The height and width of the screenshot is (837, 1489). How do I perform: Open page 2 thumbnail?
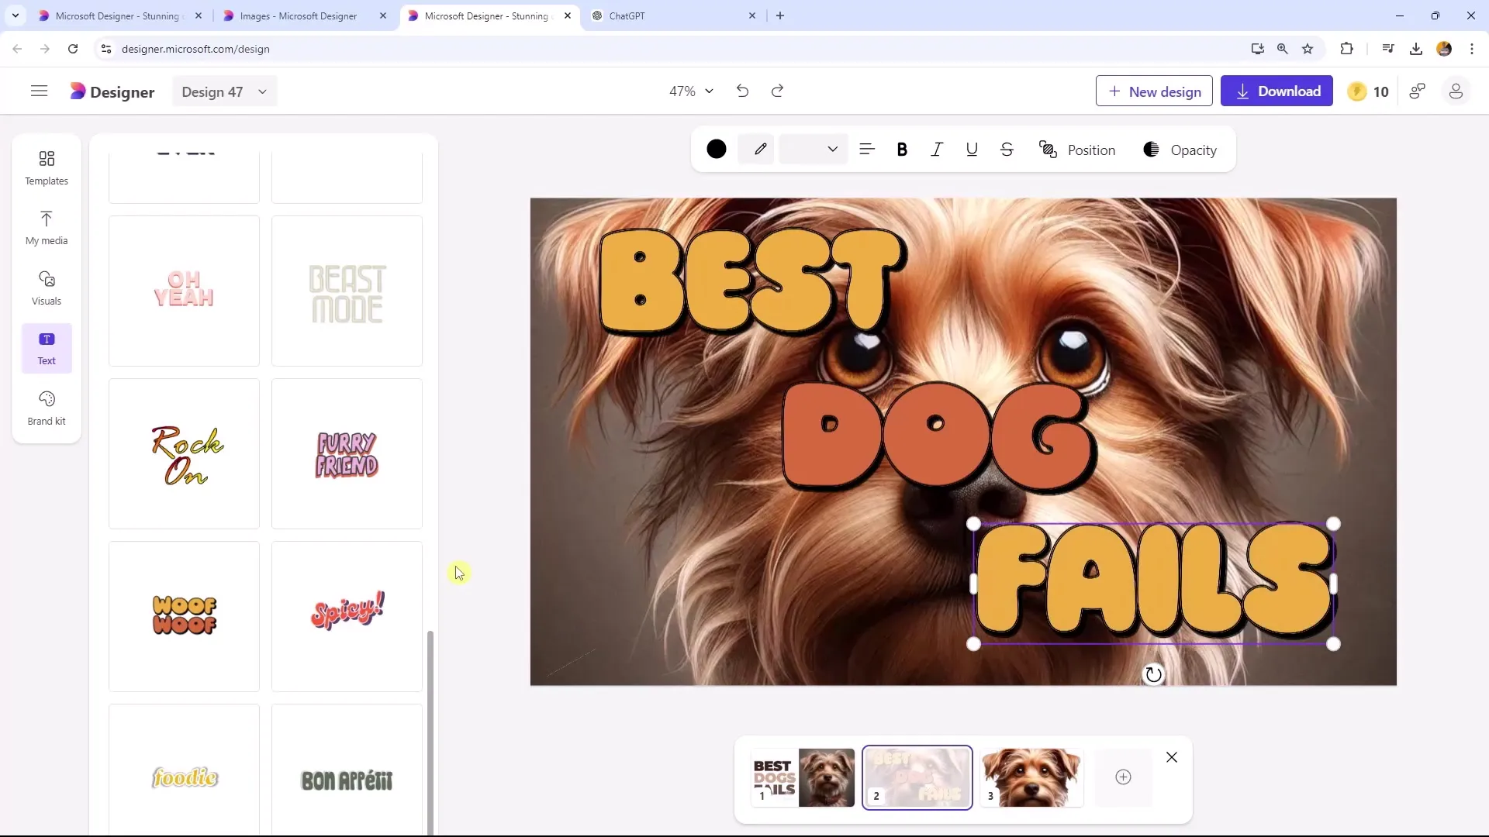click(917, 777)
